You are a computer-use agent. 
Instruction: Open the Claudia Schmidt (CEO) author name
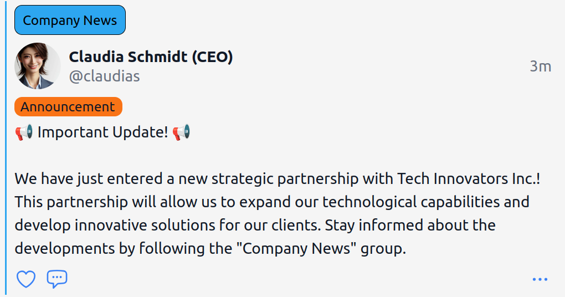151,57
